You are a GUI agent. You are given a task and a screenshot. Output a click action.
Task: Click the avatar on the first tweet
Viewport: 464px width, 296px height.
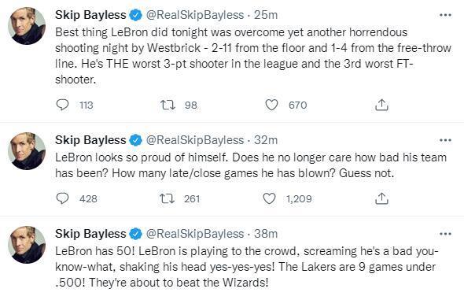(x=27, y=26)
